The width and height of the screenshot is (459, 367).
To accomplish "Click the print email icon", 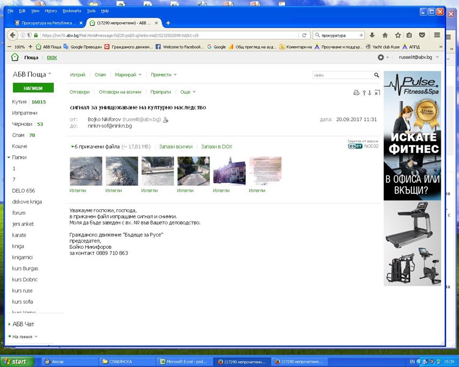I will coord(356,93).
